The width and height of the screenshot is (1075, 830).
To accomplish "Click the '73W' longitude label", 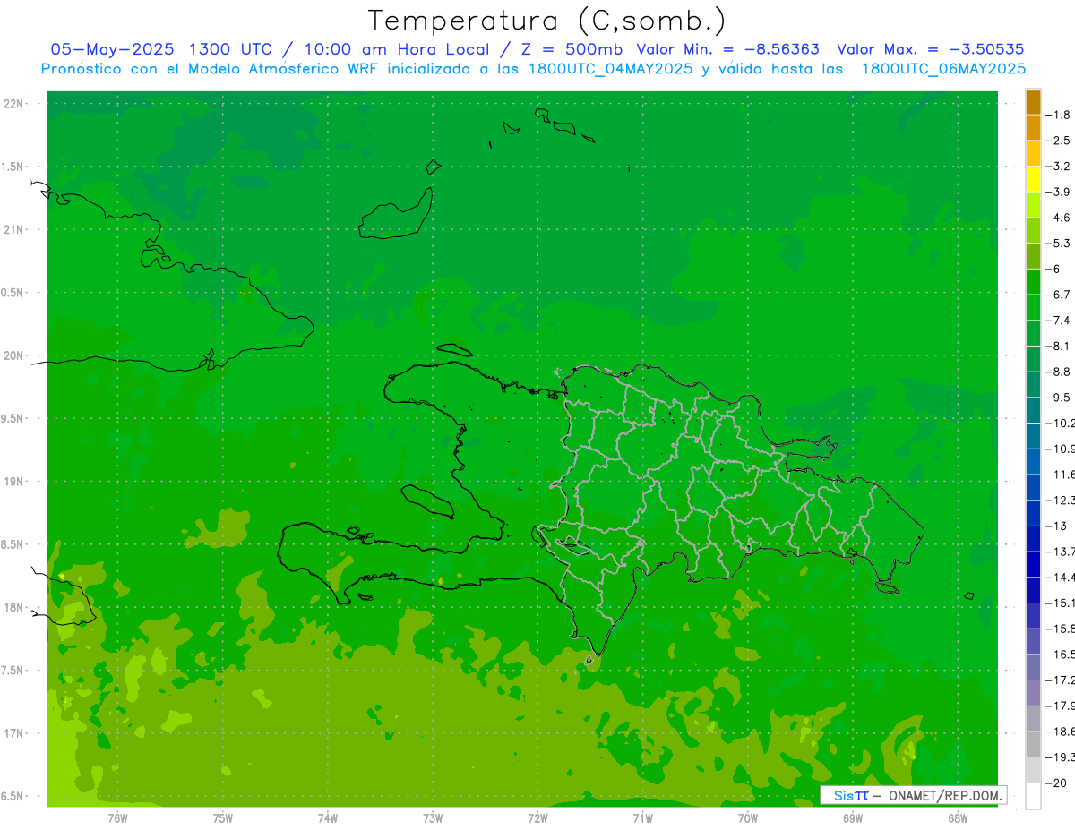I will (x=433, y=818).
